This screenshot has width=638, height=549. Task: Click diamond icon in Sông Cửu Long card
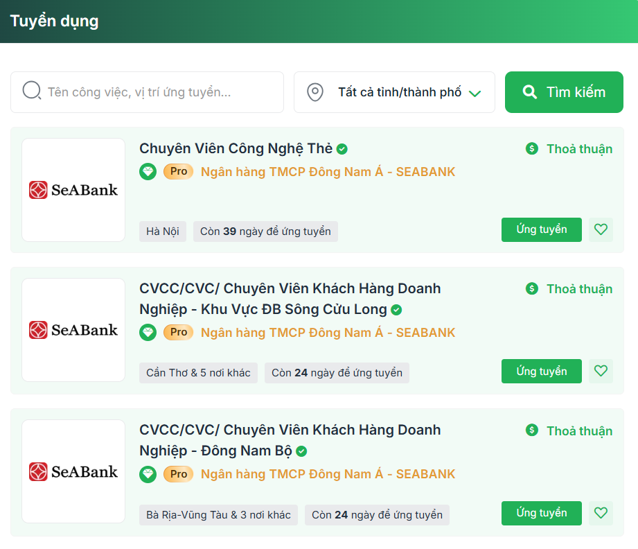(x=148, y=332)
